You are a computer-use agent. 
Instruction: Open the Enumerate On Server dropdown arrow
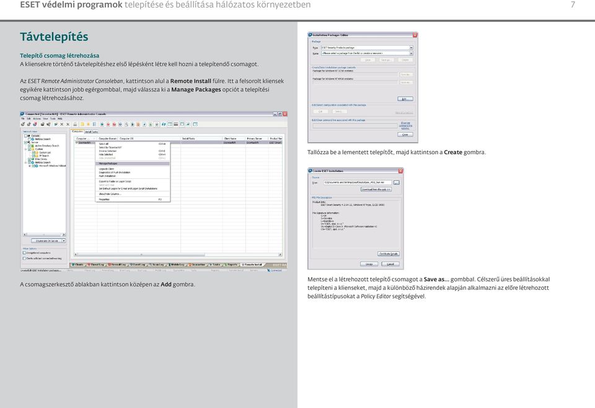coord(64,241)
